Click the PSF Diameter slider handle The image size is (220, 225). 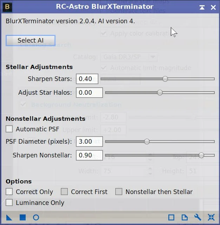pos(147,142)
